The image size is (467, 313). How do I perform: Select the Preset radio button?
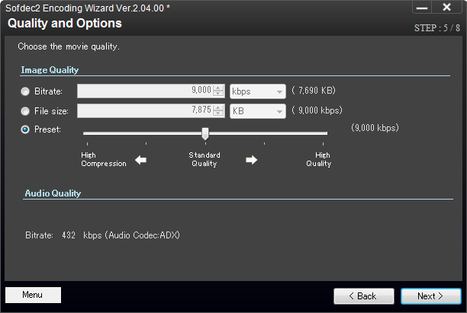coord(26,129)
